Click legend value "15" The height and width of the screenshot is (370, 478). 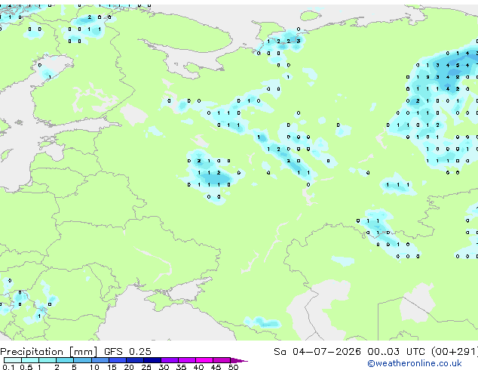coord(112,367)
